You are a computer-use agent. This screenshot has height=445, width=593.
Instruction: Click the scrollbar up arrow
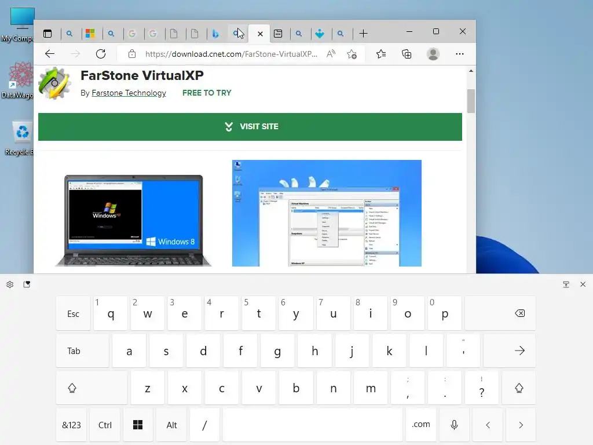(471, 71)
